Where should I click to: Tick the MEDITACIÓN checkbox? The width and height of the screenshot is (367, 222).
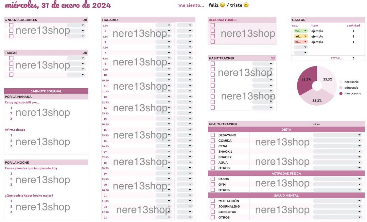213,201
